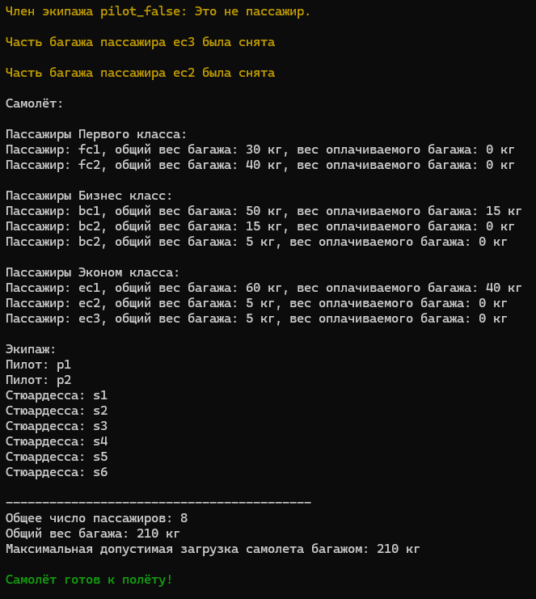Click the Пассажиры Эконом класса heading

click(x=92, y=272)
